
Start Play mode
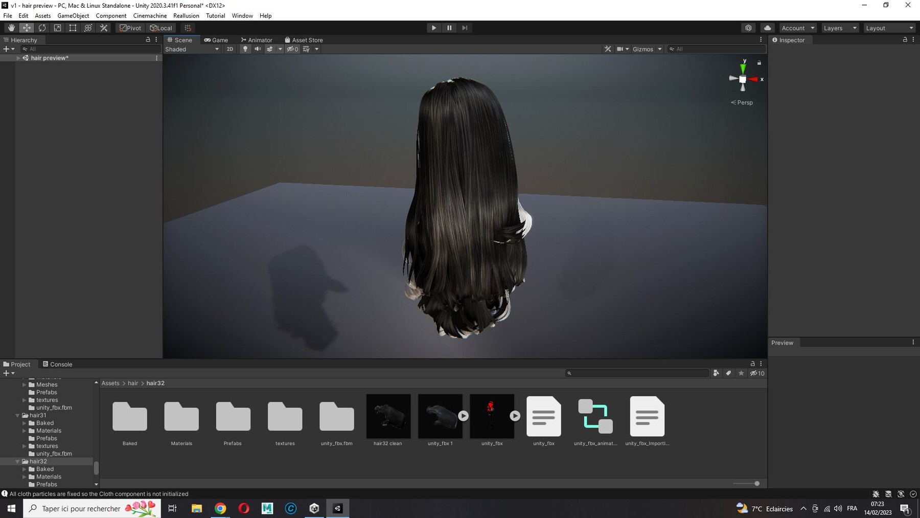[x=434, y=28]
